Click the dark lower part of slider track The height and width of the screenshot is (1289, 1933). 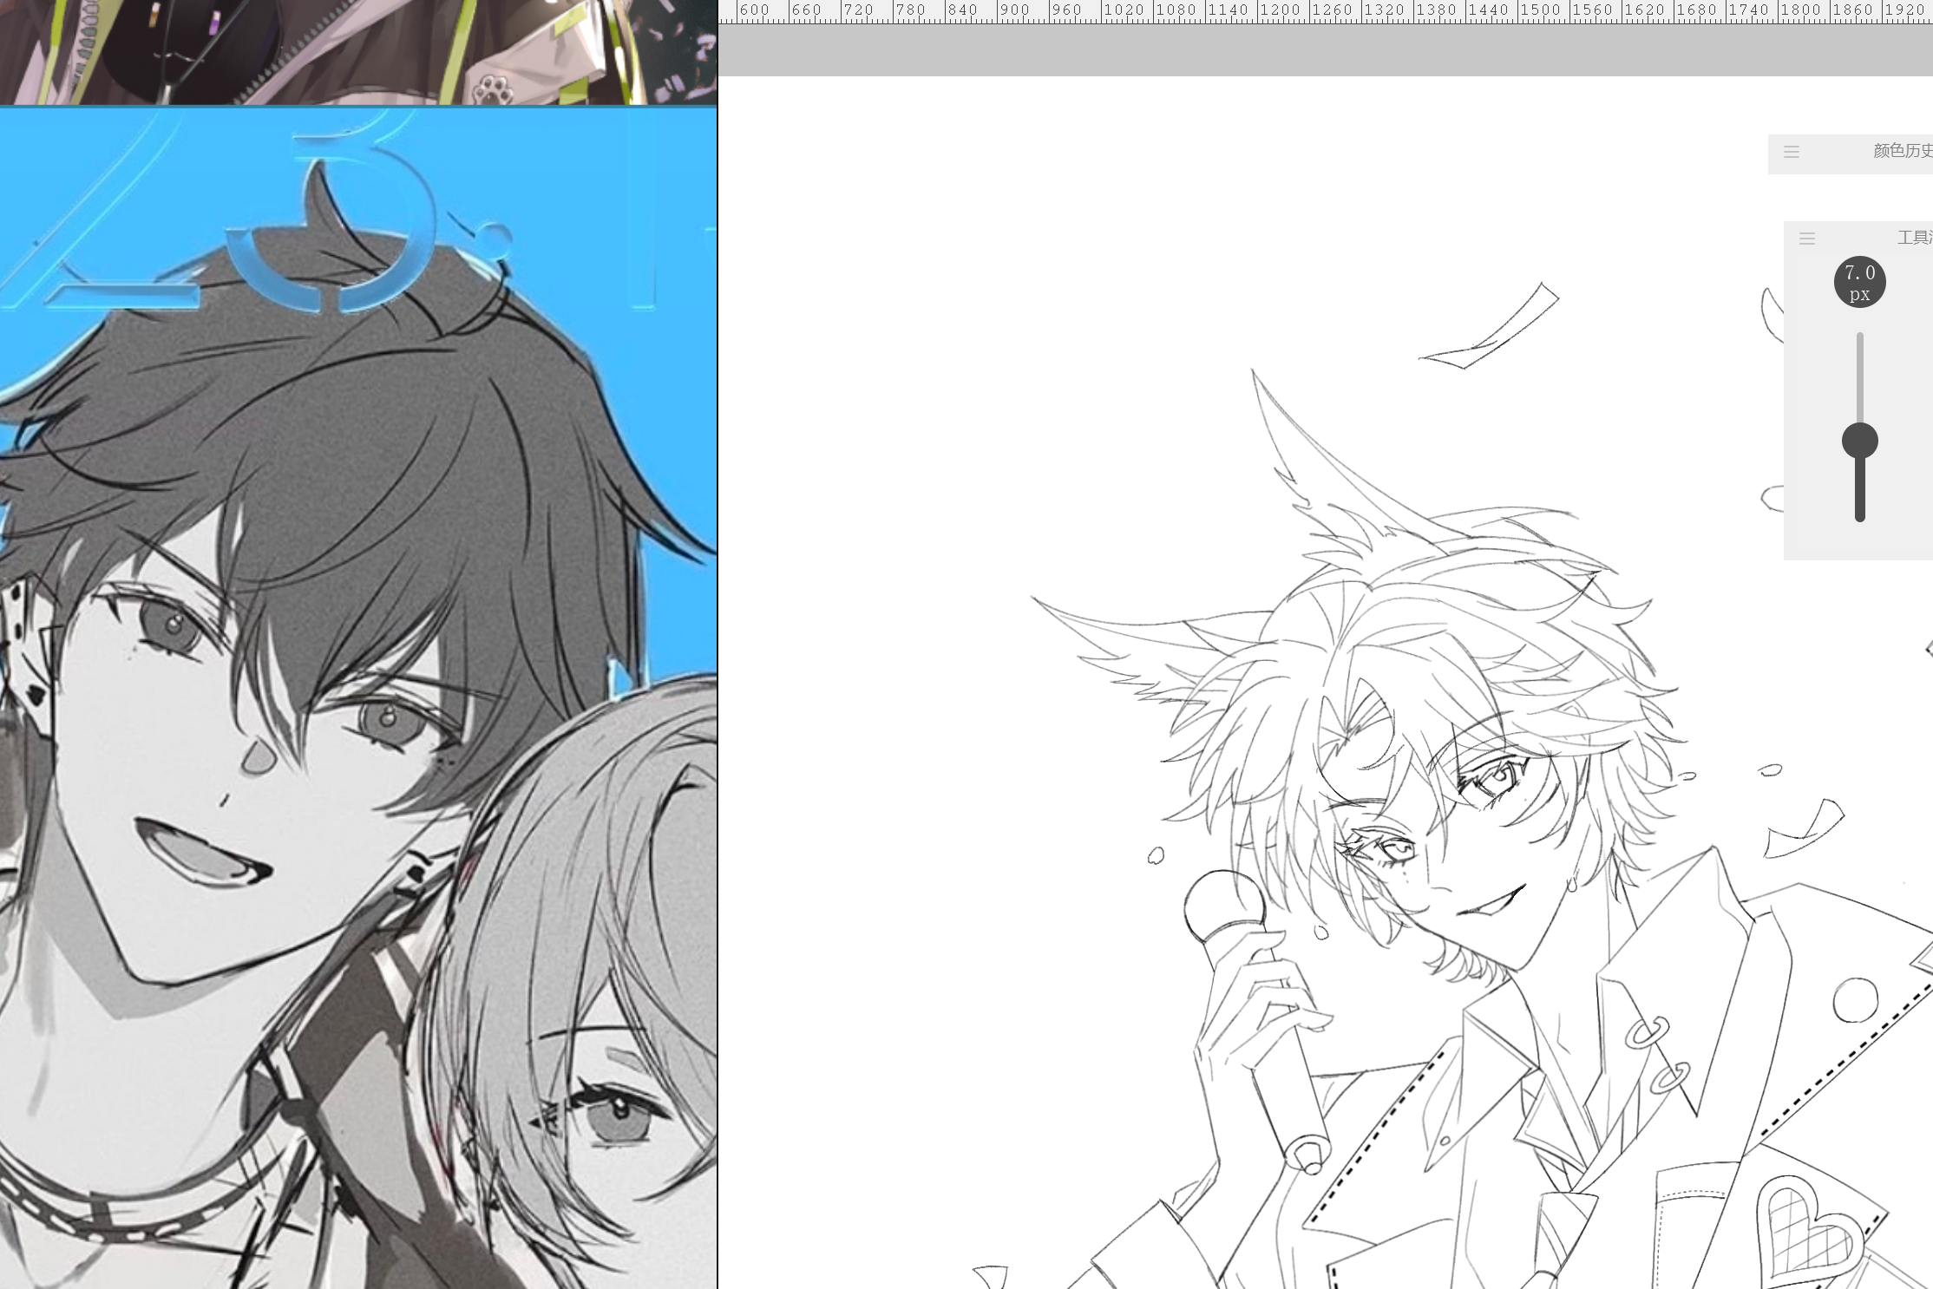point(1860,490)
